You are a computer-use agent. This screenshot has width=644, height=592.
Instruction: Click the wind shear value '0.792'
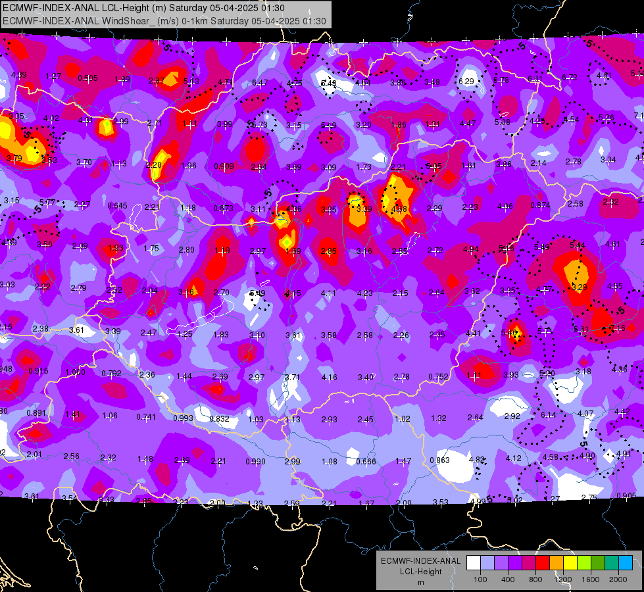111,373
